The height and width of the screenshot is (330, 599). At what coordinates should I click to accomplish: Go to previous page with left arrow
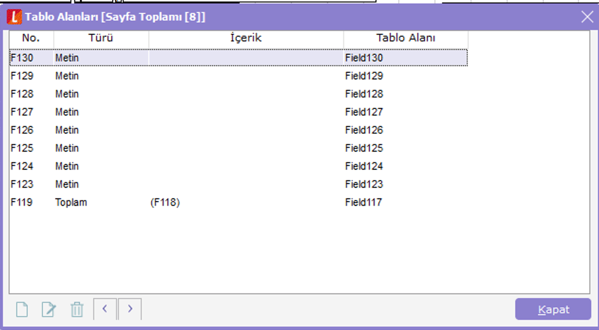(x=105, y=309)
